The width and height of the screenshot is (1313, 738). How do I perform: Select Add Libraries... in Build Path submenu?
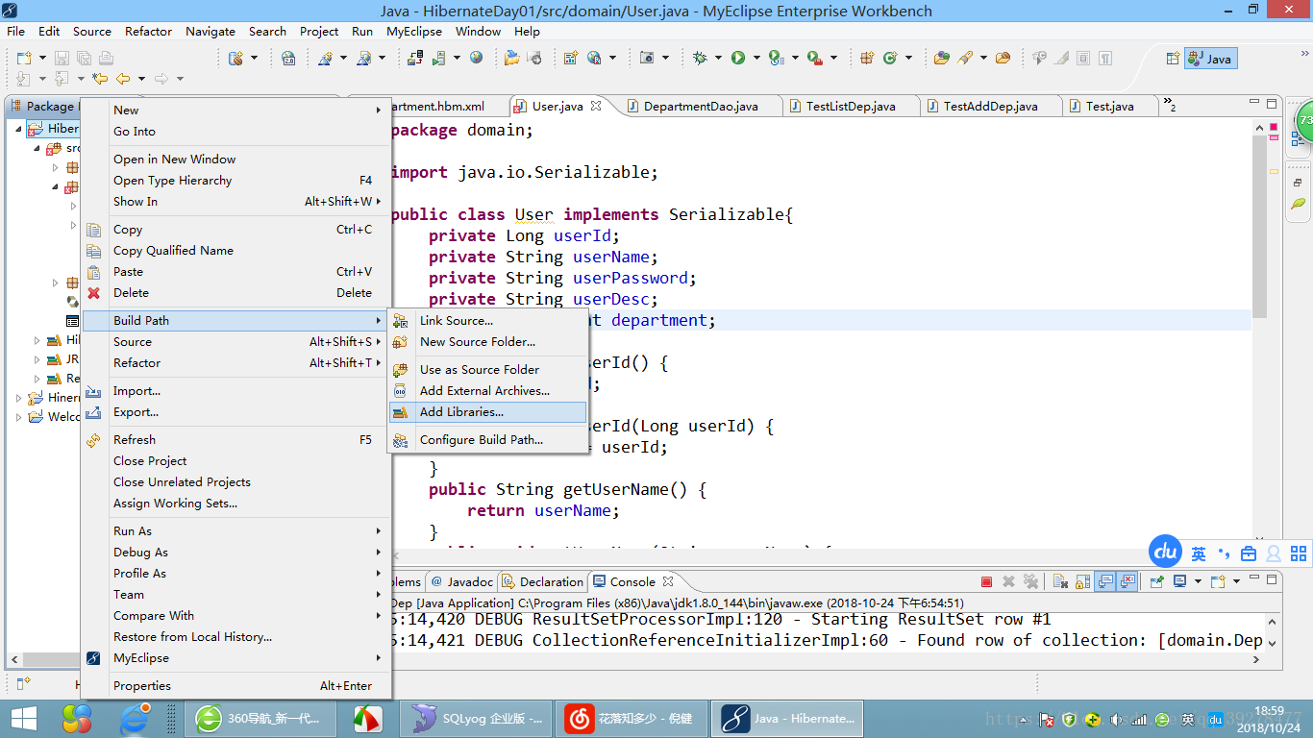coord(487,412)
